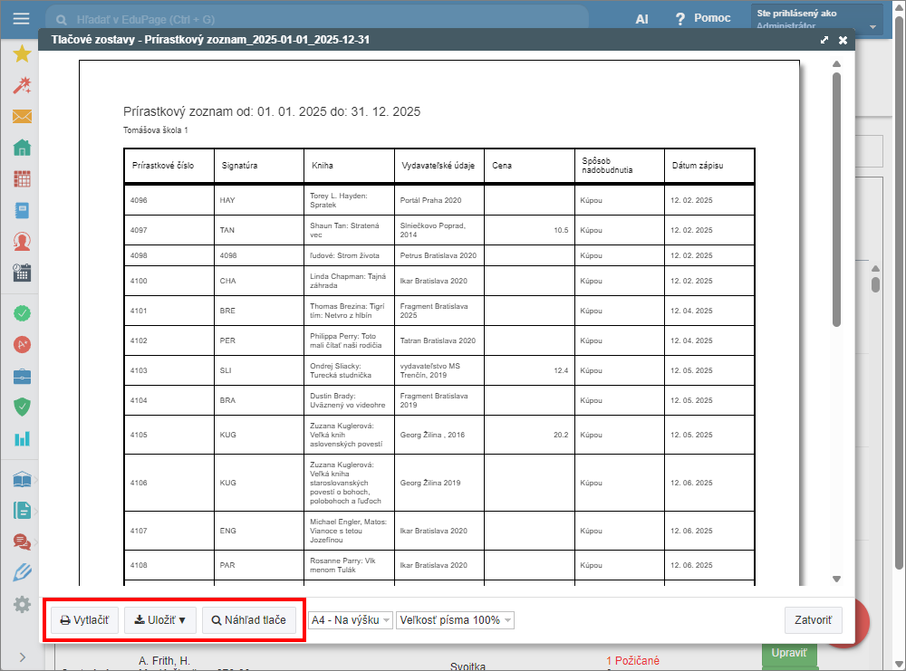Image resolution: width=906 pixels, height=671 pixels.
Task: Open the hamburger main menu
Action: (22, 18)
